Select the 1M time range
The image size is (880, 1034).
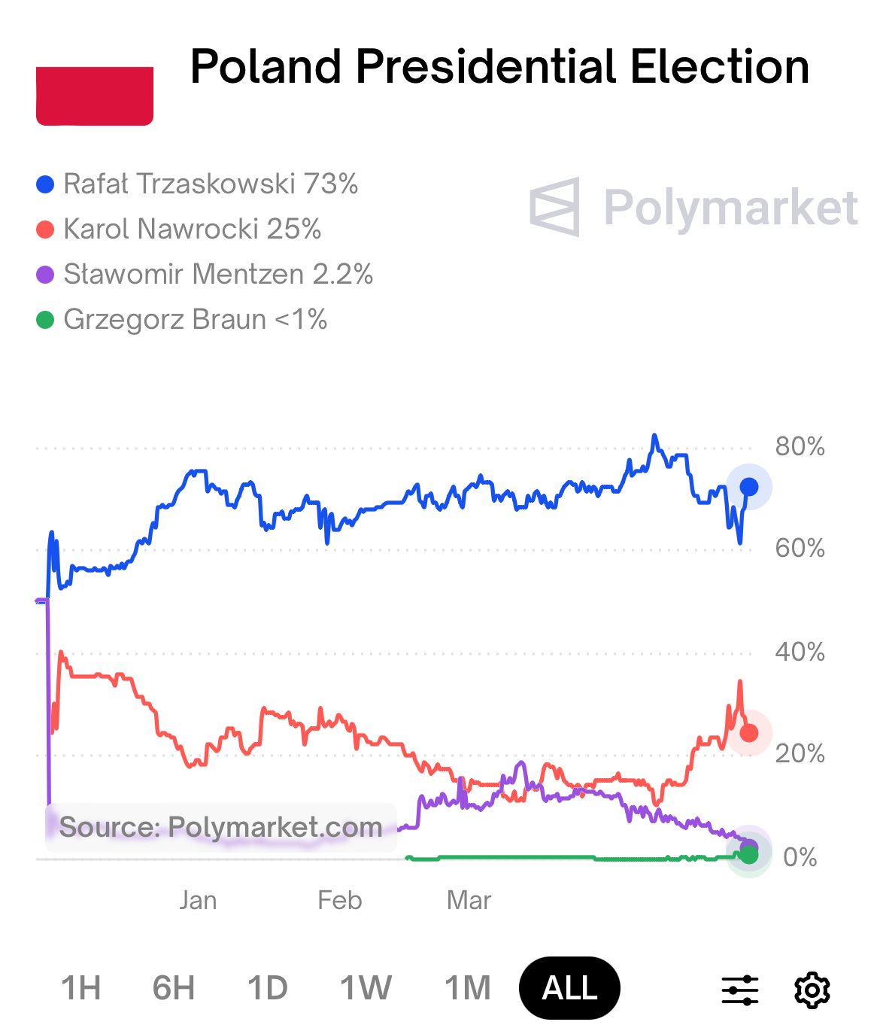pyautogui.click(x=467, y=988)
